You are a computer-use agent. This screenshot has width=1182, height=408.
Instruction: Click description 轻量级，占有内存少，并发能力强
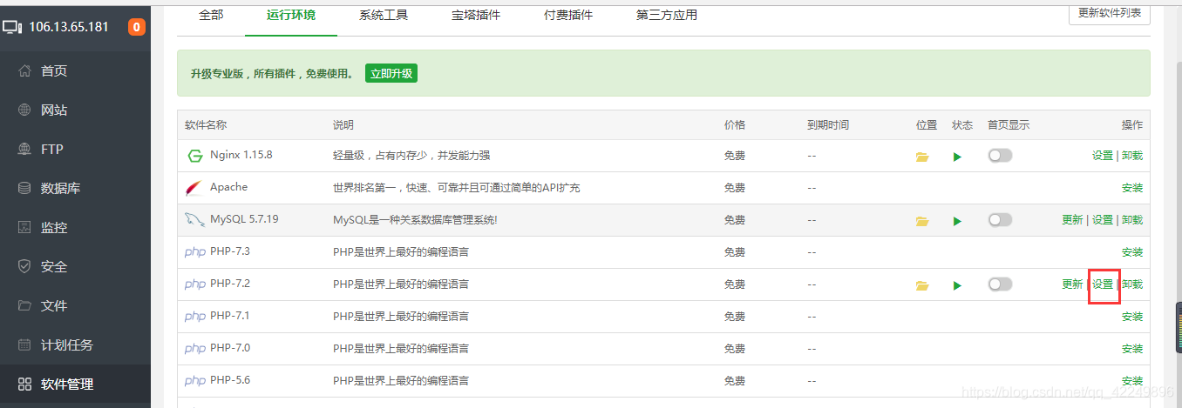tap(411, 156)
